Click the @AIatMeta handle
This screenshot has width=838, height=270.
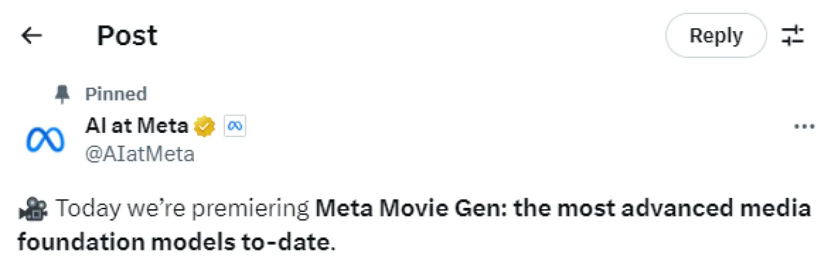tap(140, 155)
